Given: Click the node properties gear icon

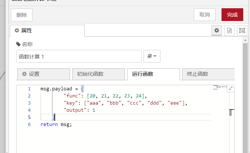Looking at the screenshot, I should click(x=216, y=31).
